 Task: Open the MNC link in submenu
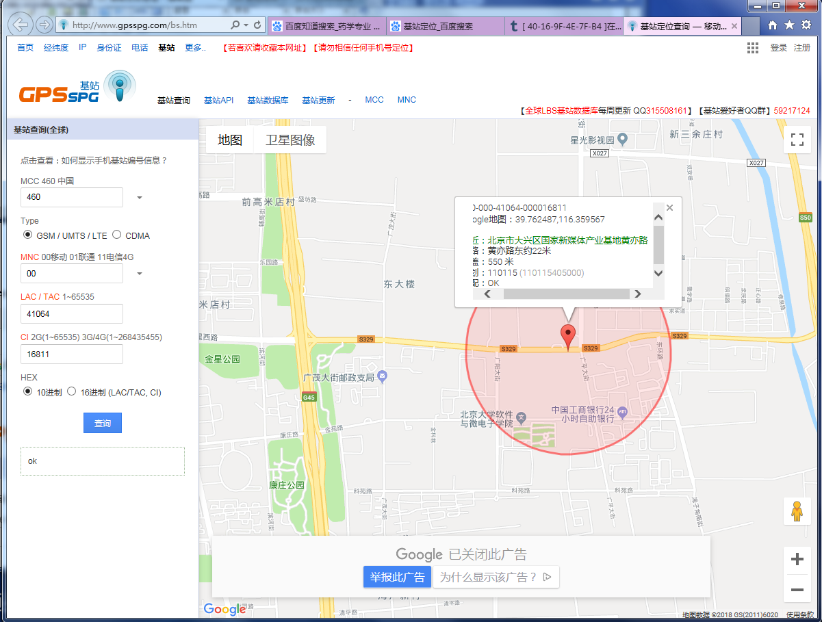407,100
